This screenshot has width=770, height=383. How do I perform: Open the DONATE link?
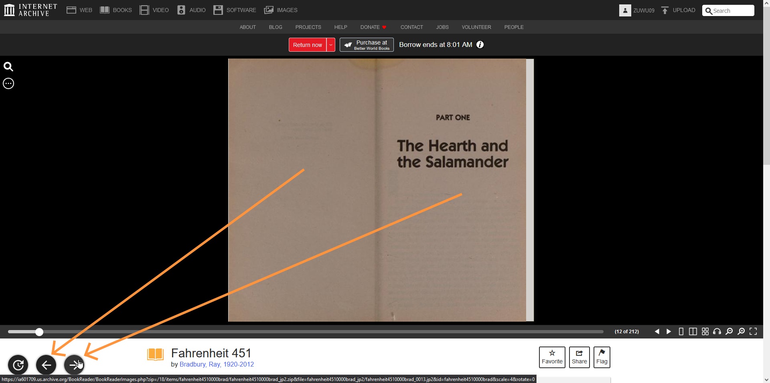[x=373, y=27]
